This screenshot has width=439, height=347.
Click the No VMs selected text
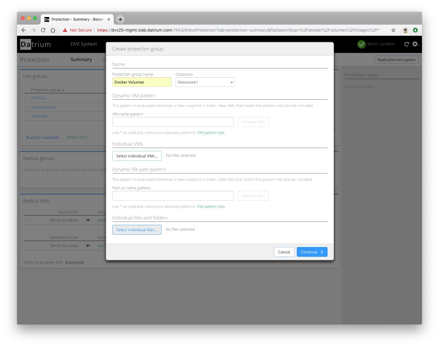(x=181, y=156)
